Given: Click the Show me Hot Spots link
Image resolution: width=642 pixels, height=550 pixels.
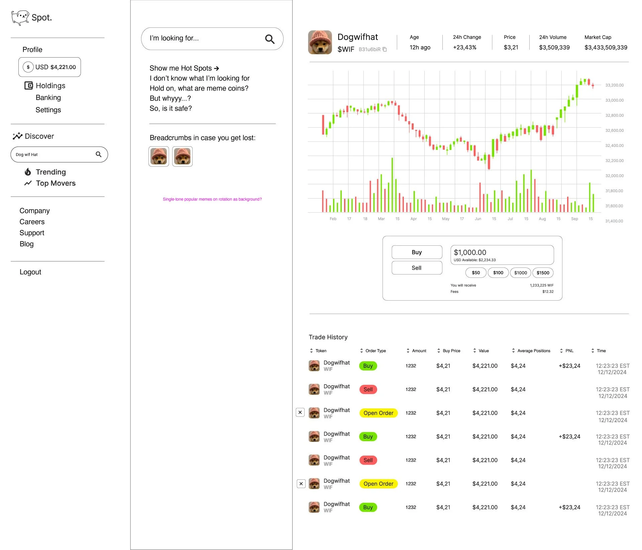Looking at the screenshot, I should 184,68.
